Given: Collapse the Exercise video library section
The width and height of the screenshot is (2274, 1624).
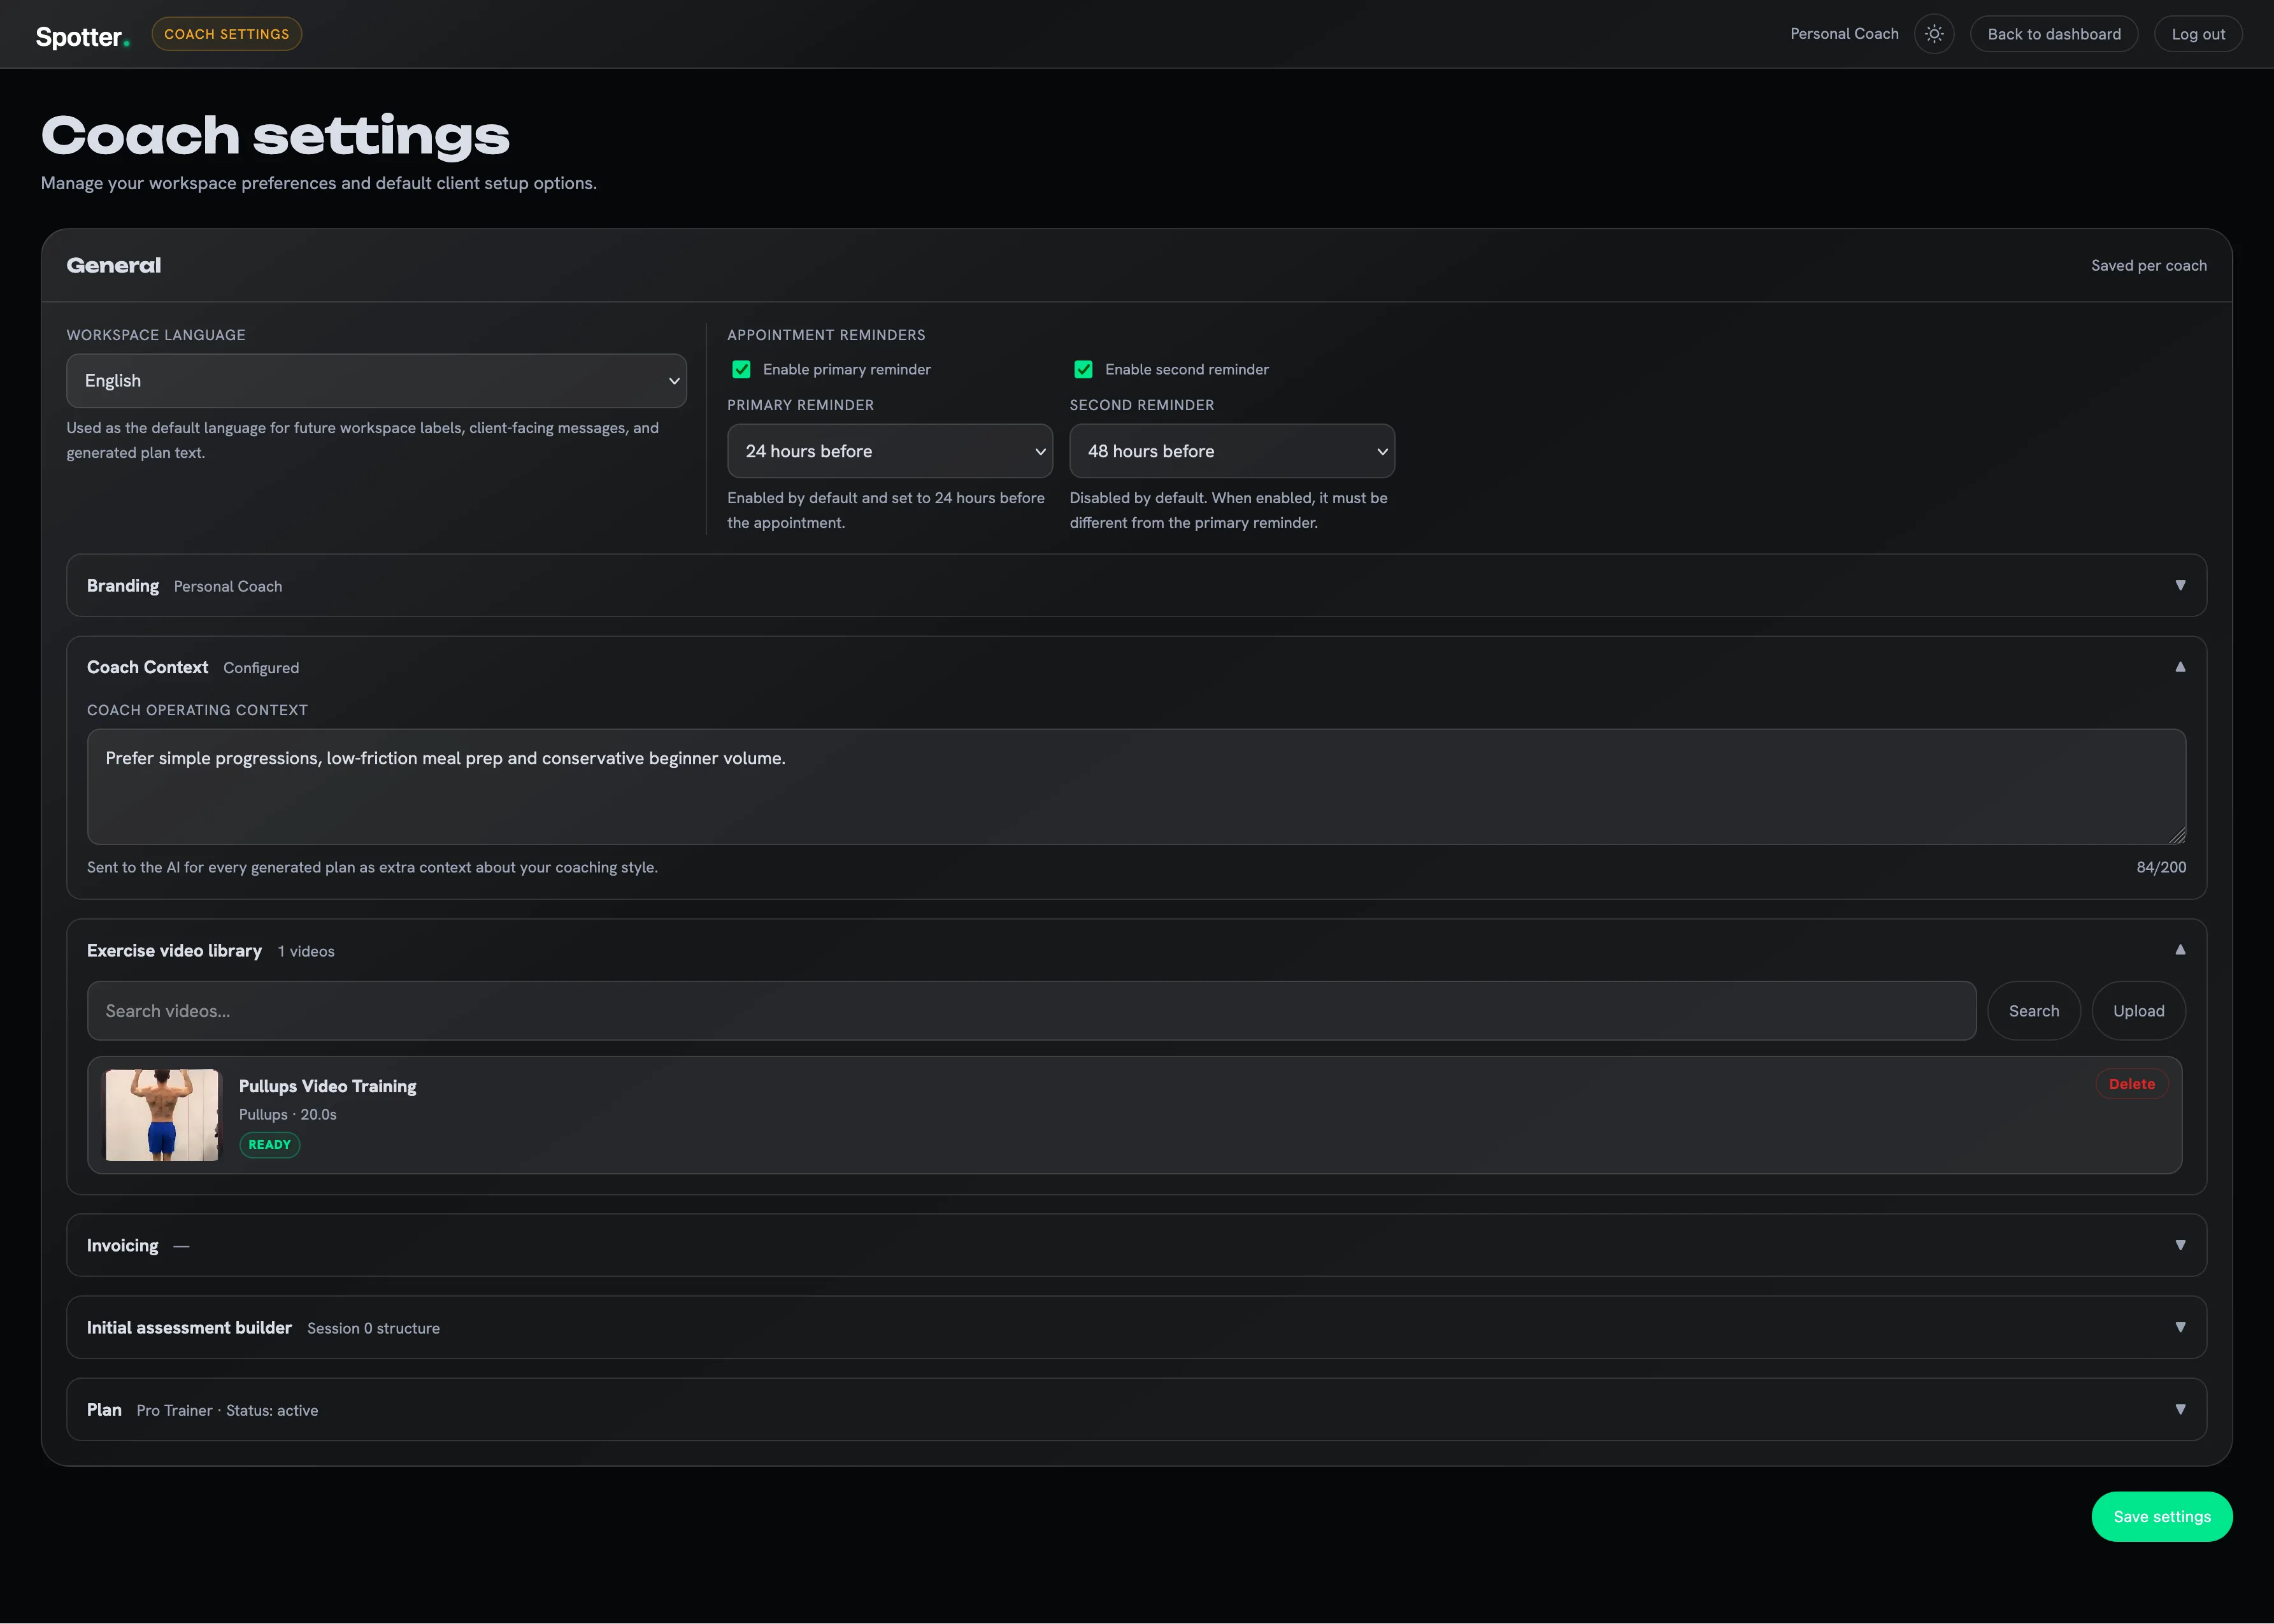Looking at the screenshot, I should (x=1136, y=950).
